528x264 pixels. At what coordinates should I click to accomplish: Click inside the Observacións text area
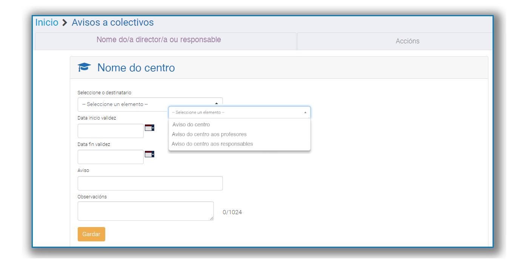[x=146, y=211]
